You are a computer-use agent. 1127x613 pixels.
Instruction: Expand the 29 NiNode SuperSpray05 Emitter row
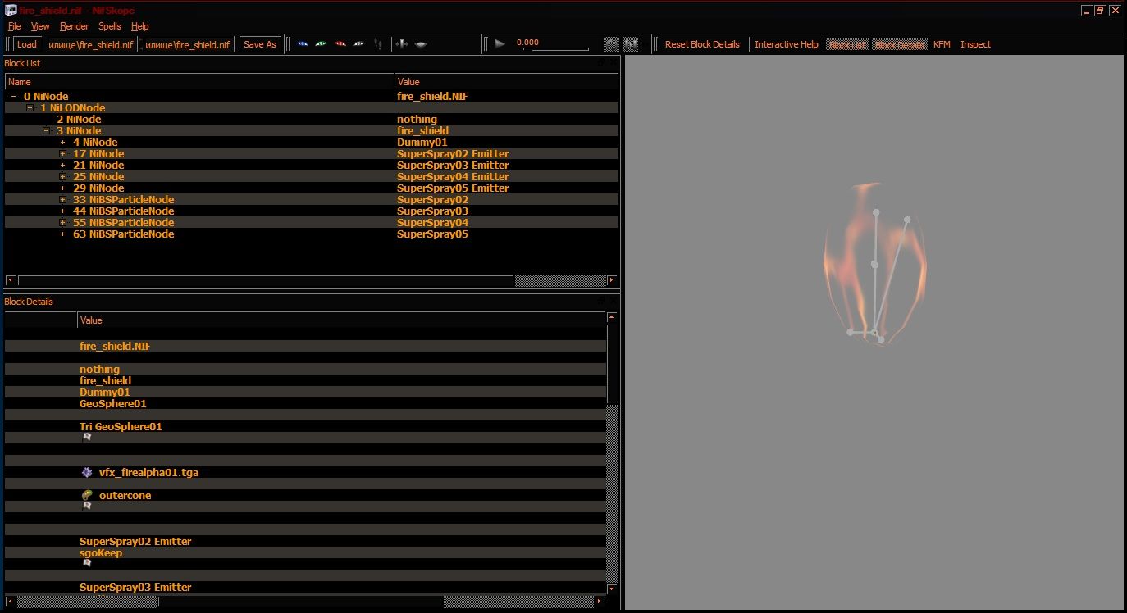pos(63,188)
